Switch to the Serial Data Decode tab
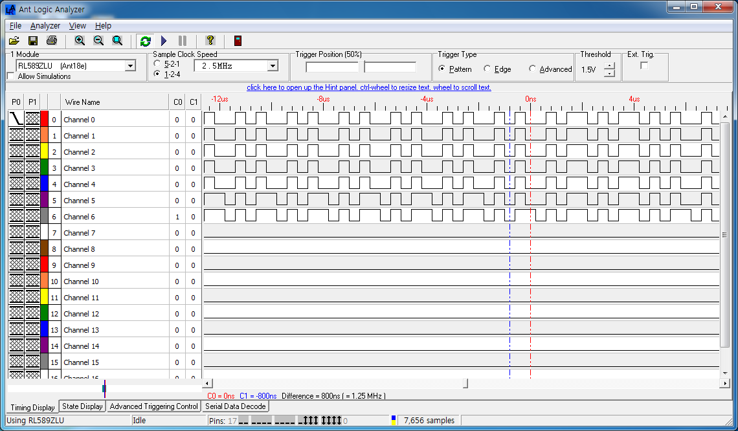 (x=235, y=406)
